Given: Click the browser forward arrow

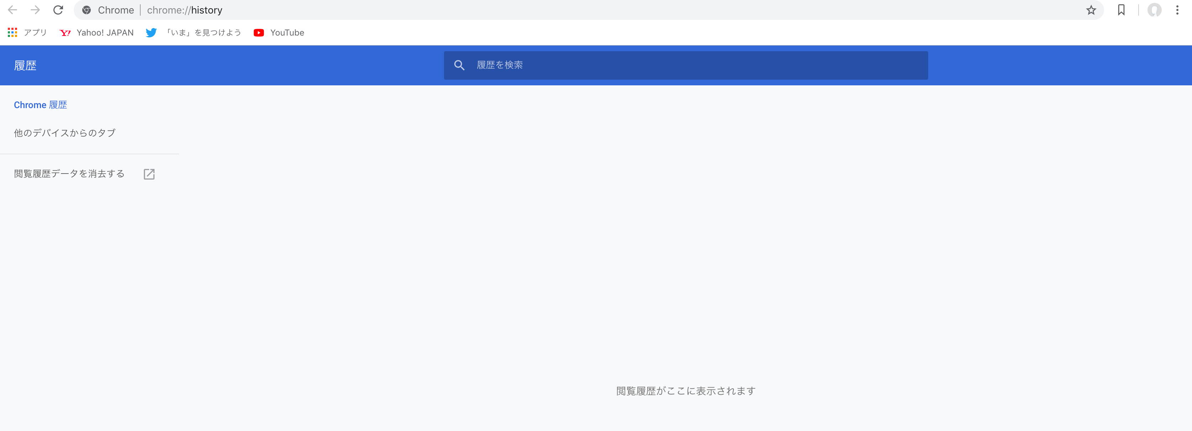Looking at the screenshot, I should pyautogui.click(x=35, y=10).
